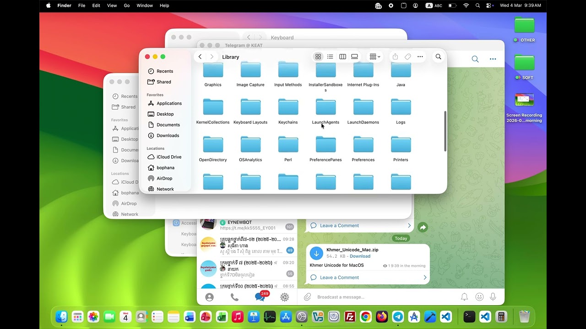Click the forward share arrow in Telegram chat

423,227
